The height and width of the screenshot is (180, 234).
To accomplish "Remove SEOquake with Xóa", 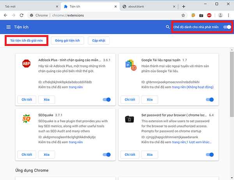I will (x=46, y=155).
